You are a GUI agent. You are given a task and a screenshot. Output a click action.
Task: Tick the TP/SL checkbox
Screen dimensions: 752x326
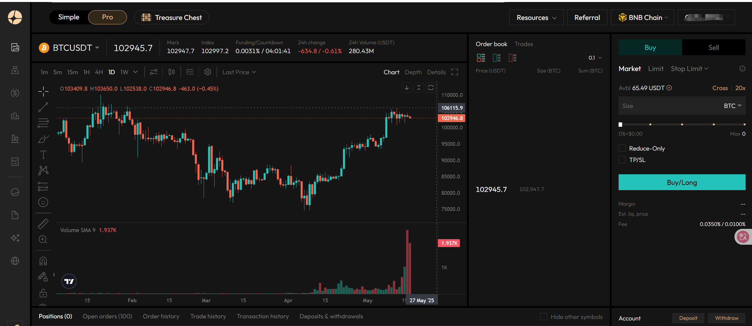tap(622, 160)
